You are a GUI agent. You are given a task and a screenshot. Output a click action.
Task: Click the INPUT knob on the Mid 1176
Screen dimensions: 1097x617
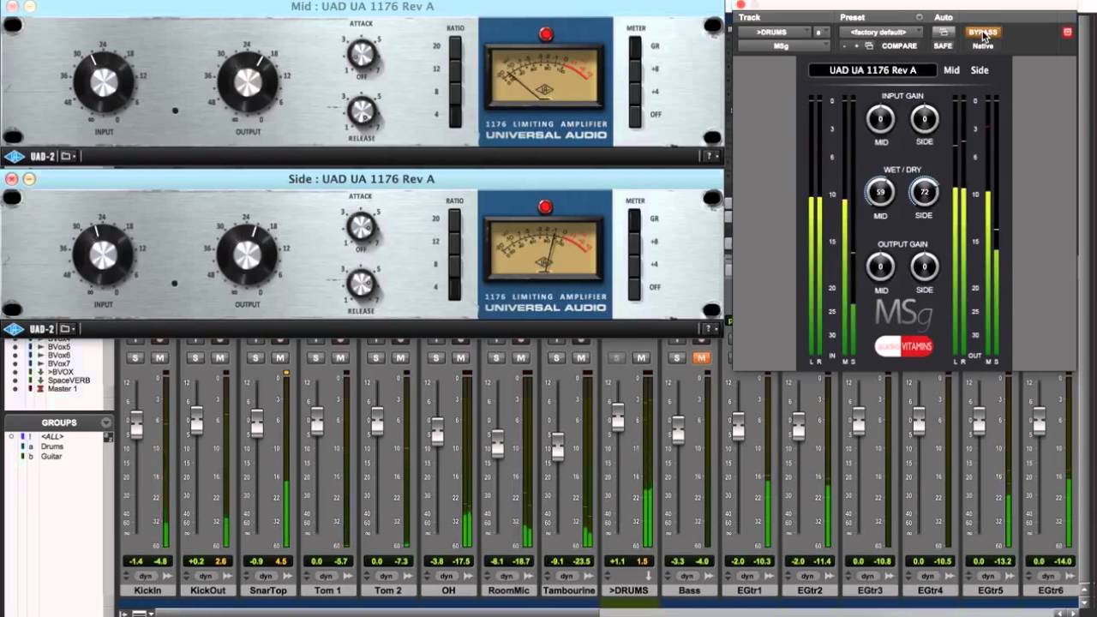(104, 82)
